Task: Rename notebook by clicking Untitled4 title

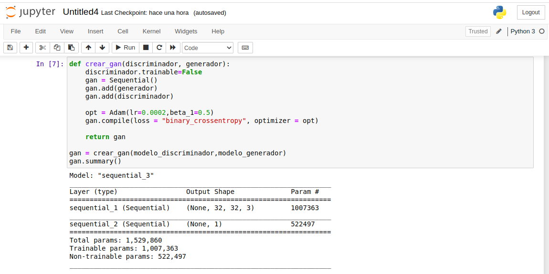Action: (81, 12)
